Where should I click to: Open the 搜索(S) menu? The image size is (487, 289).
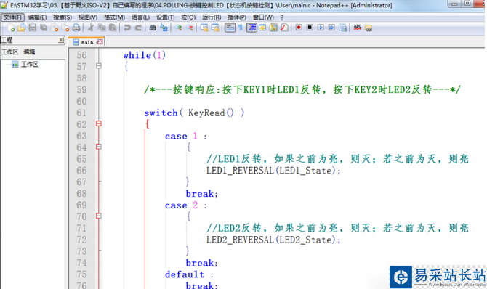[x=63, y=17]
